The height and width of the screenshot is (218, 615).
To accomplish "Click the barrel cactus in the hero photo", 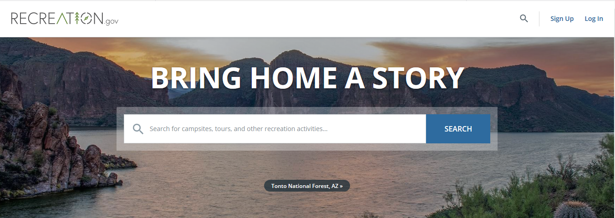I will pyautogui.click(x=574, y=210).
